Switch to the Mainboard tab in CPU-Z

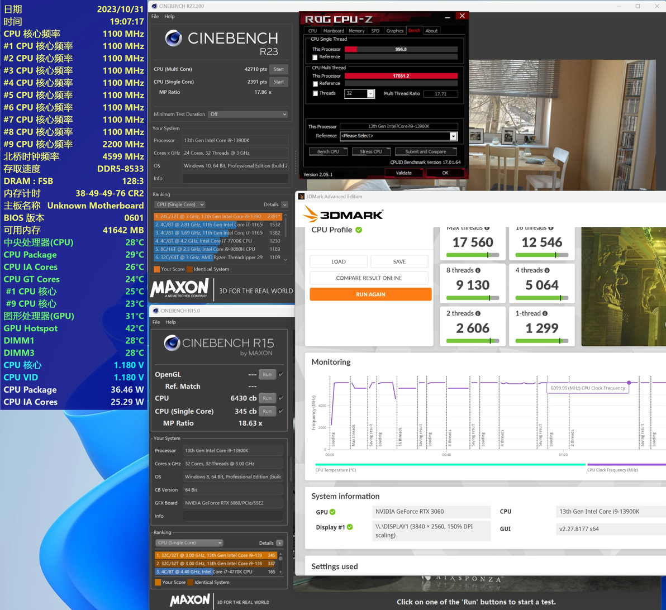tap(334, 31)
